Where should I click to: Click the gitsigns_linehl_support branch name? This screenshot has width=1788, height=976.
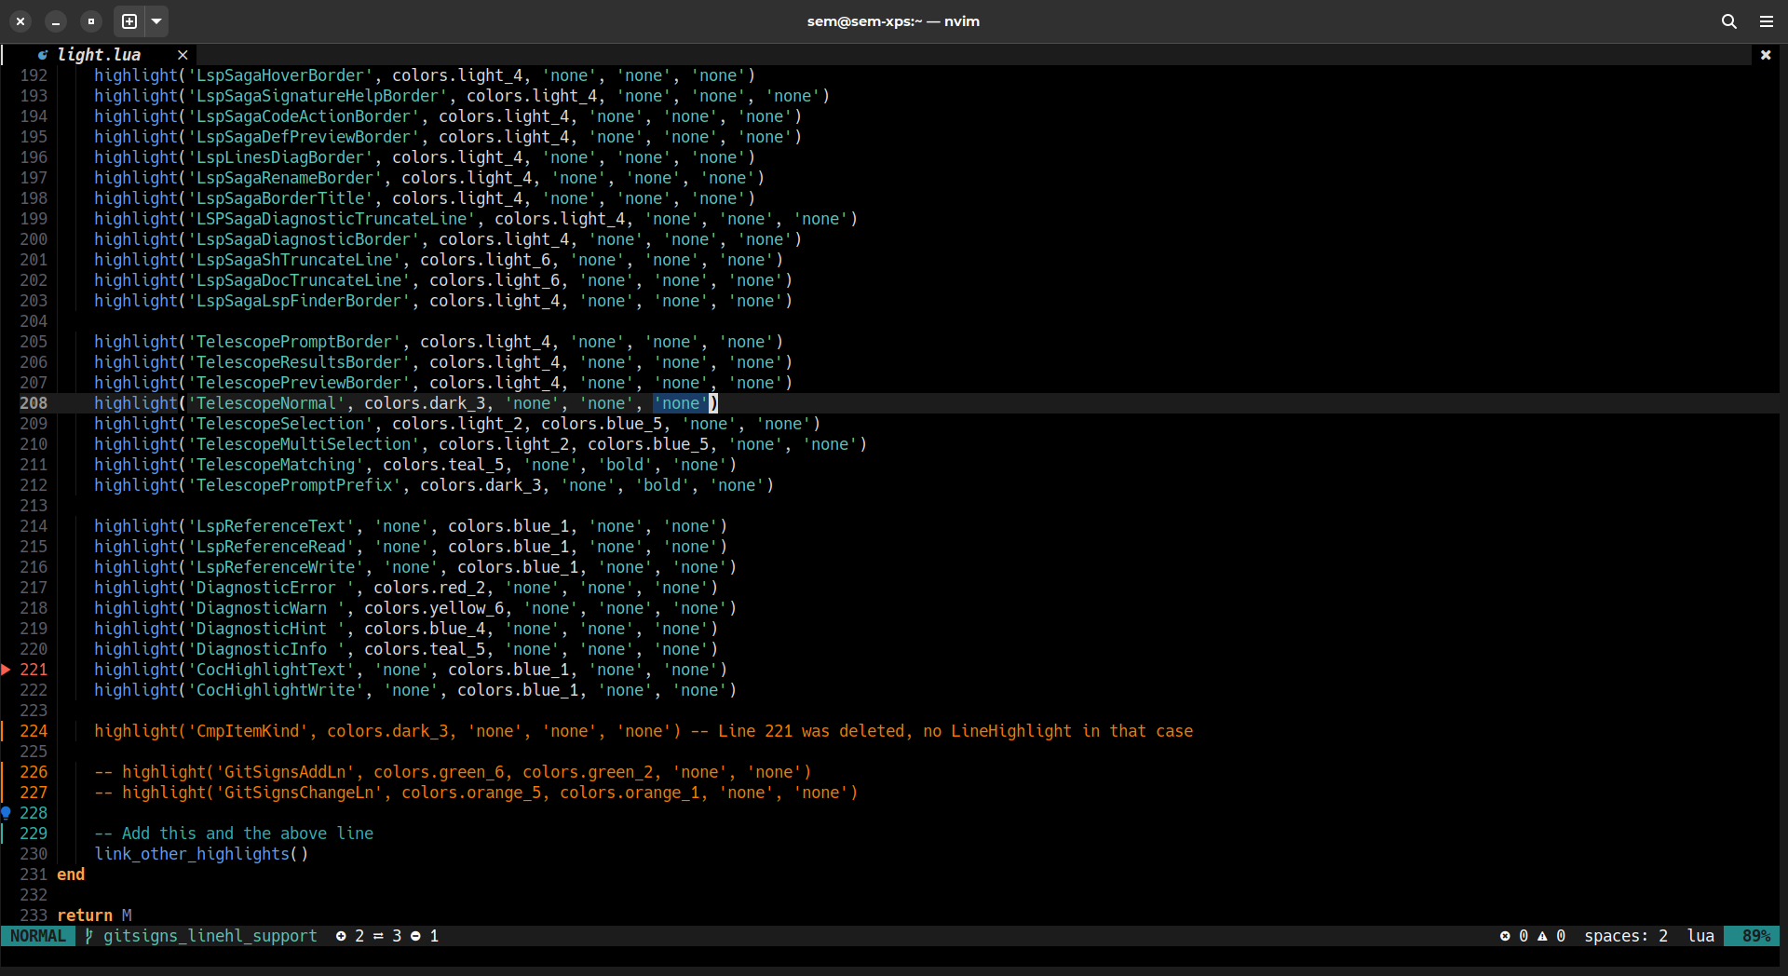pos(210,936)
